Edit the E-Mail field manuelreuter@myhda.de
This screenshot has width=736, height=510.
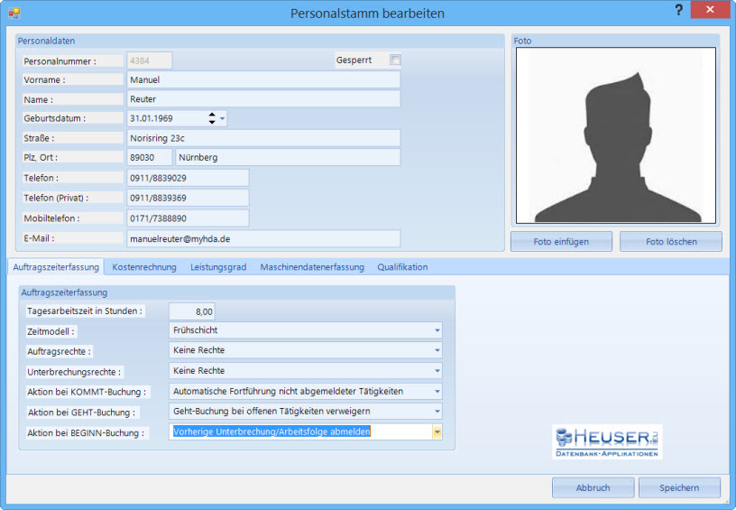click(x=263, y=238)
